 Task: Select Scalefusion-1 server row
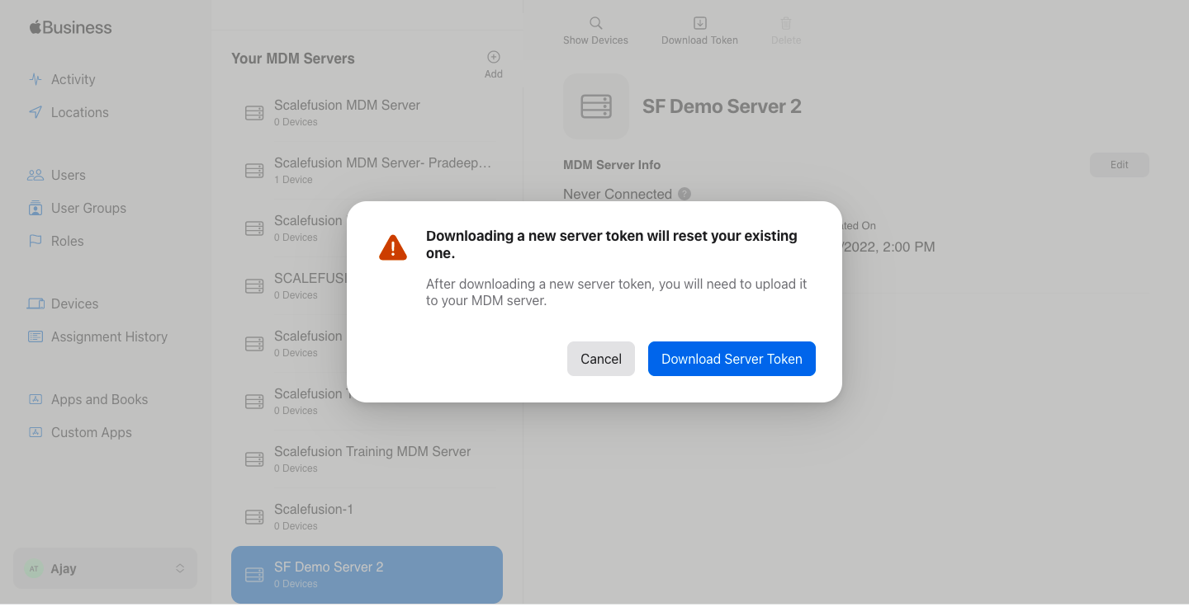click(x=367, y=517)
